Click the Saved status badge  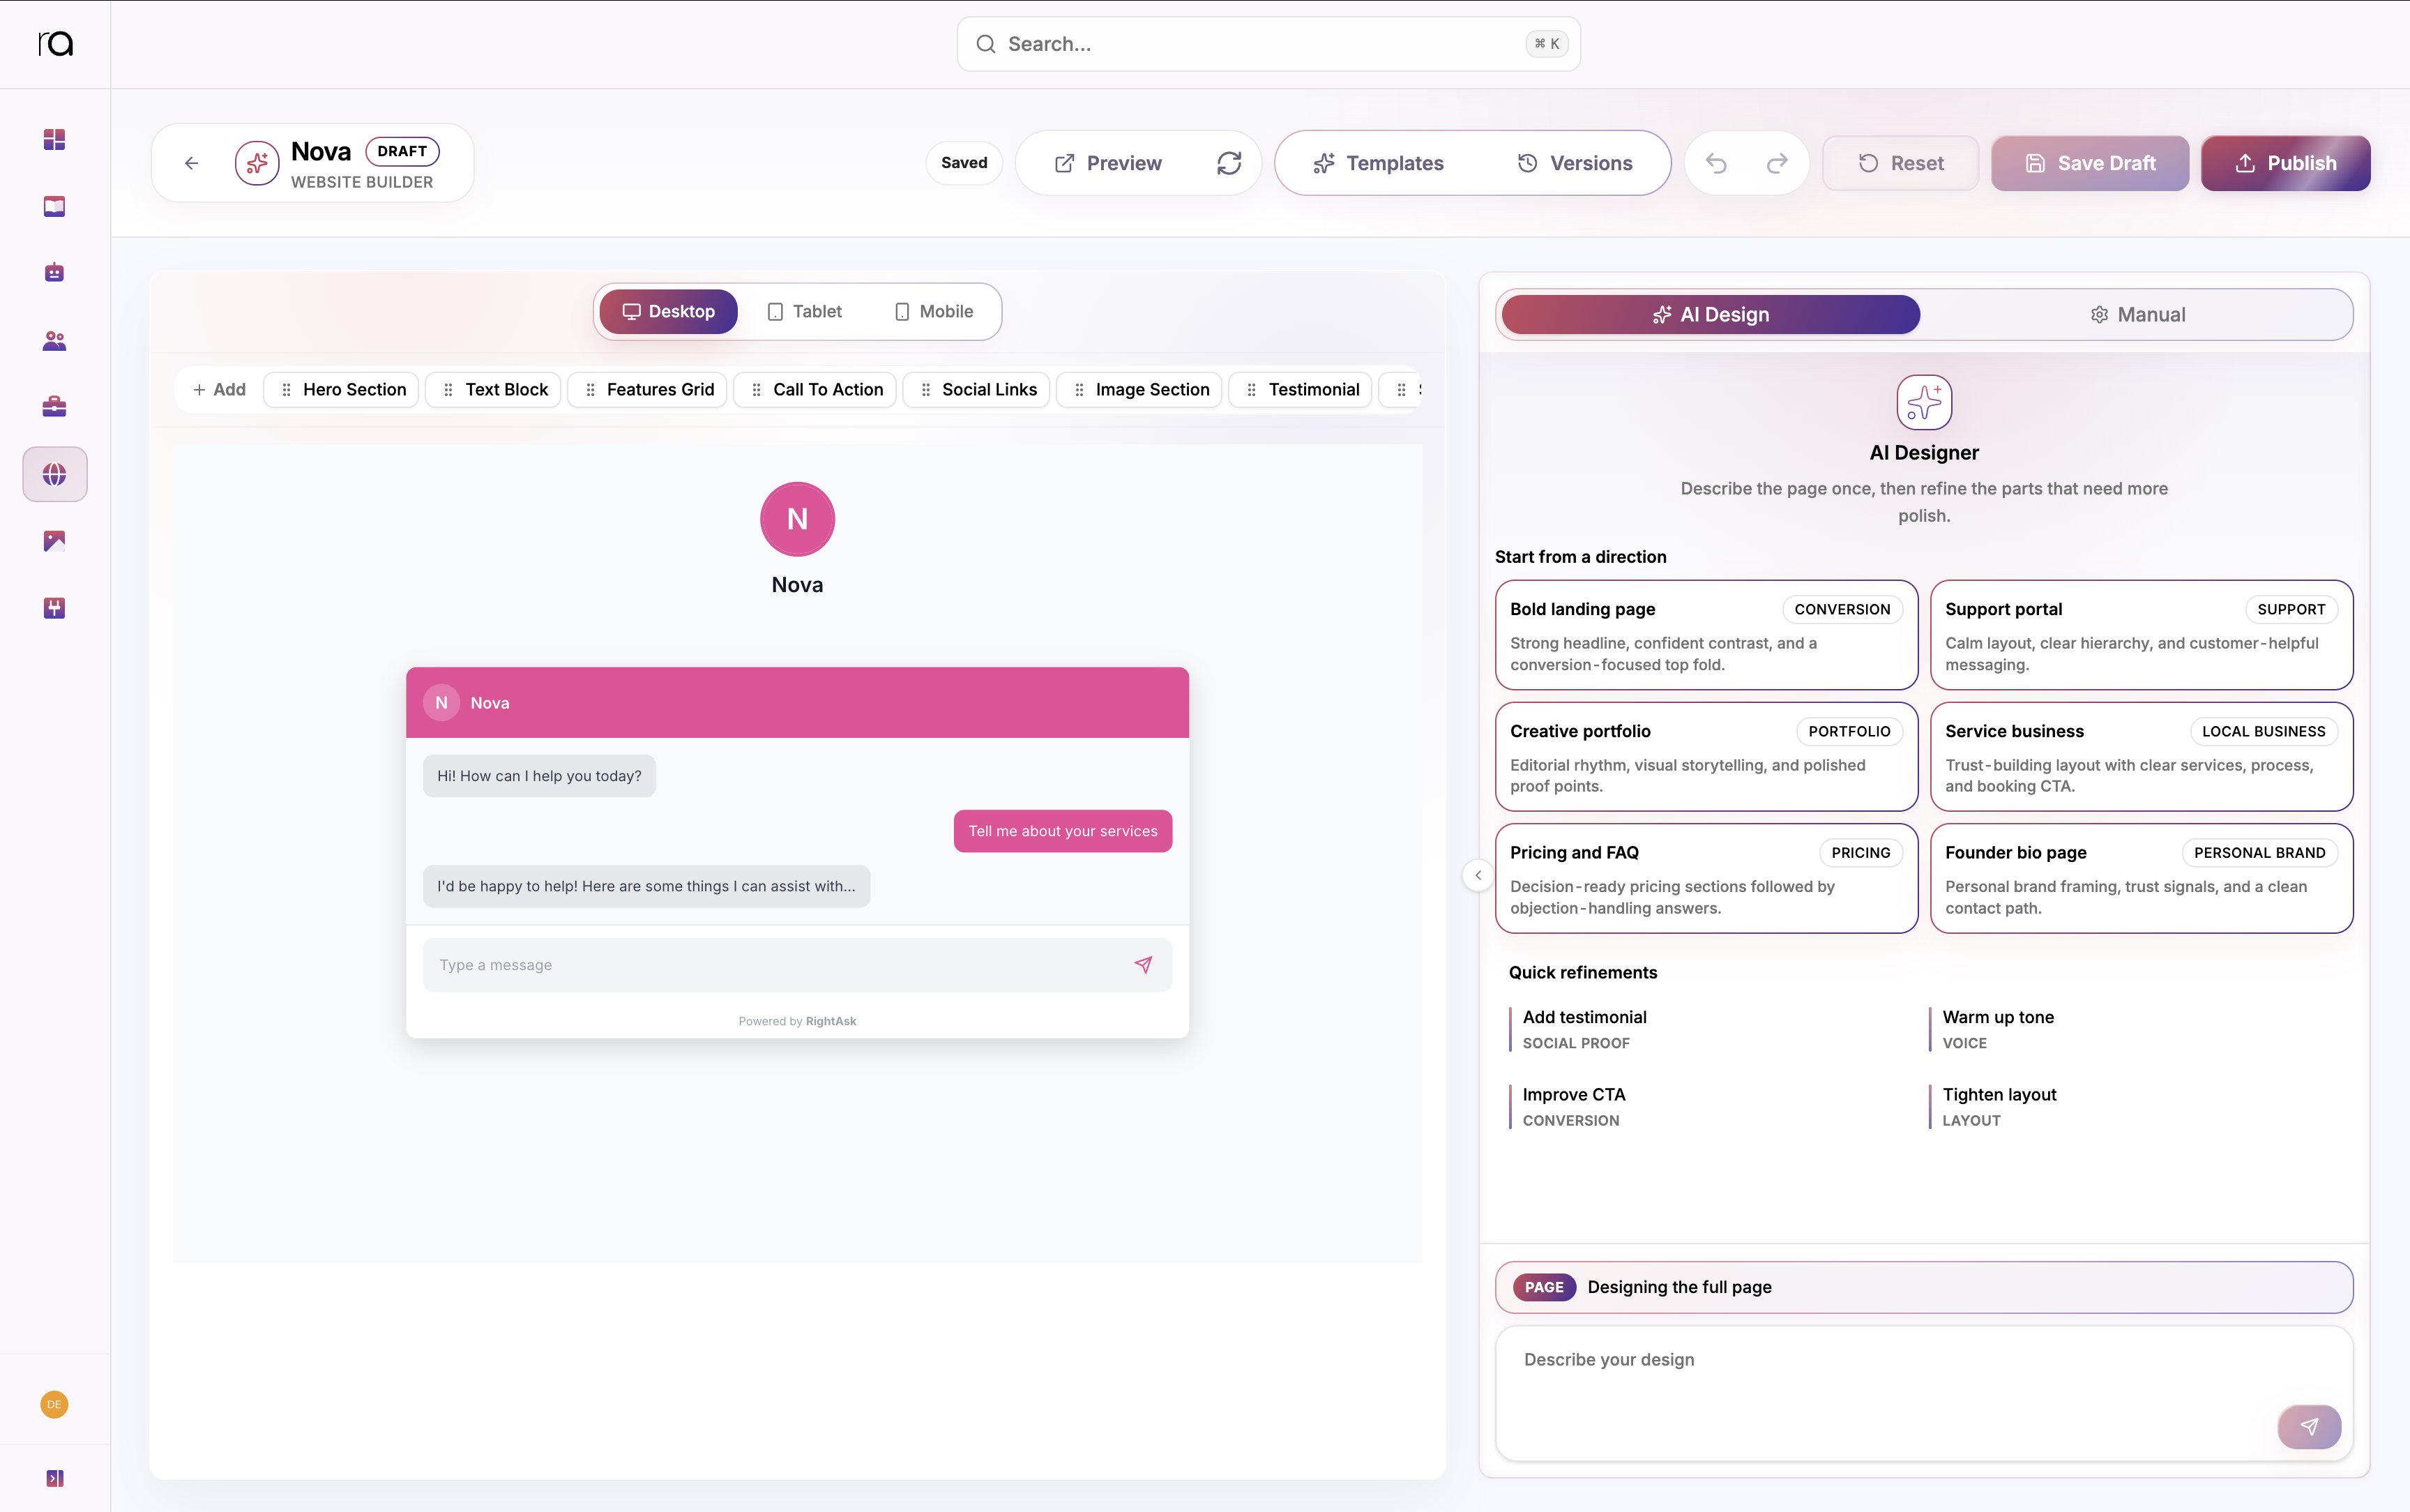click(x=964, y=163)
